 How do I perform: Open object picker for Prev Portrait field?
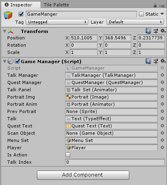pos(162,111)
